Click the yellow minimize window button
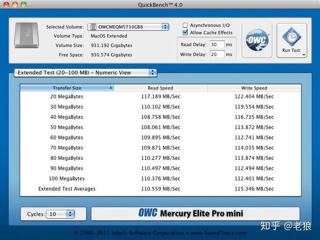The width and height of the screenshot is (320, 240). tap(15, 4)
